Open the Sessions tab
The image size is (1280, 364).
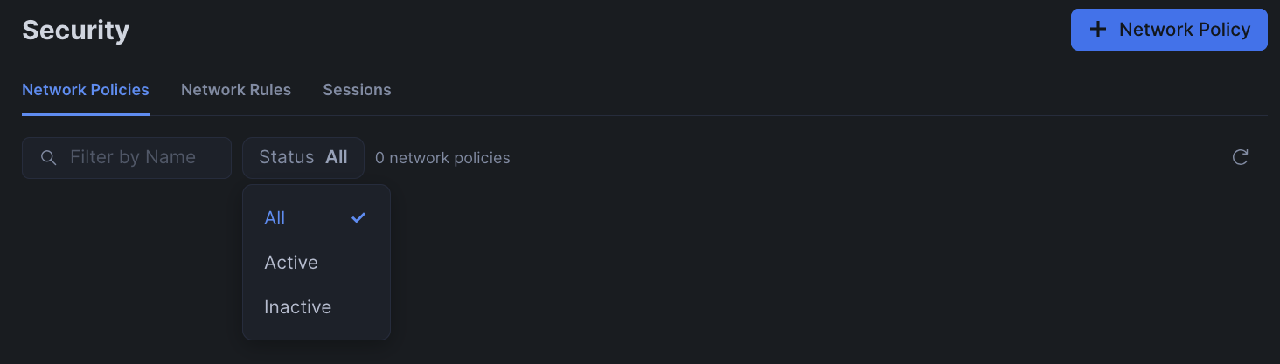click(x=357, y=90)
